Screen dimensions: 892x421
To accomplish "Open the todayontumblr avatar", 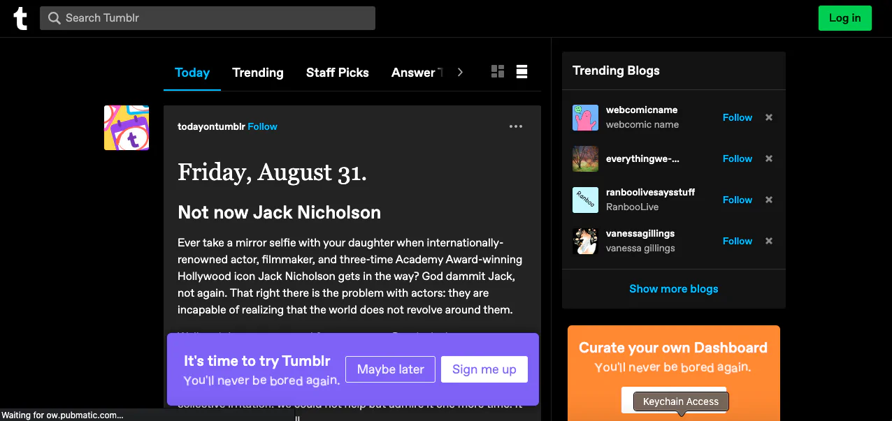I will (x=127, y=128).
